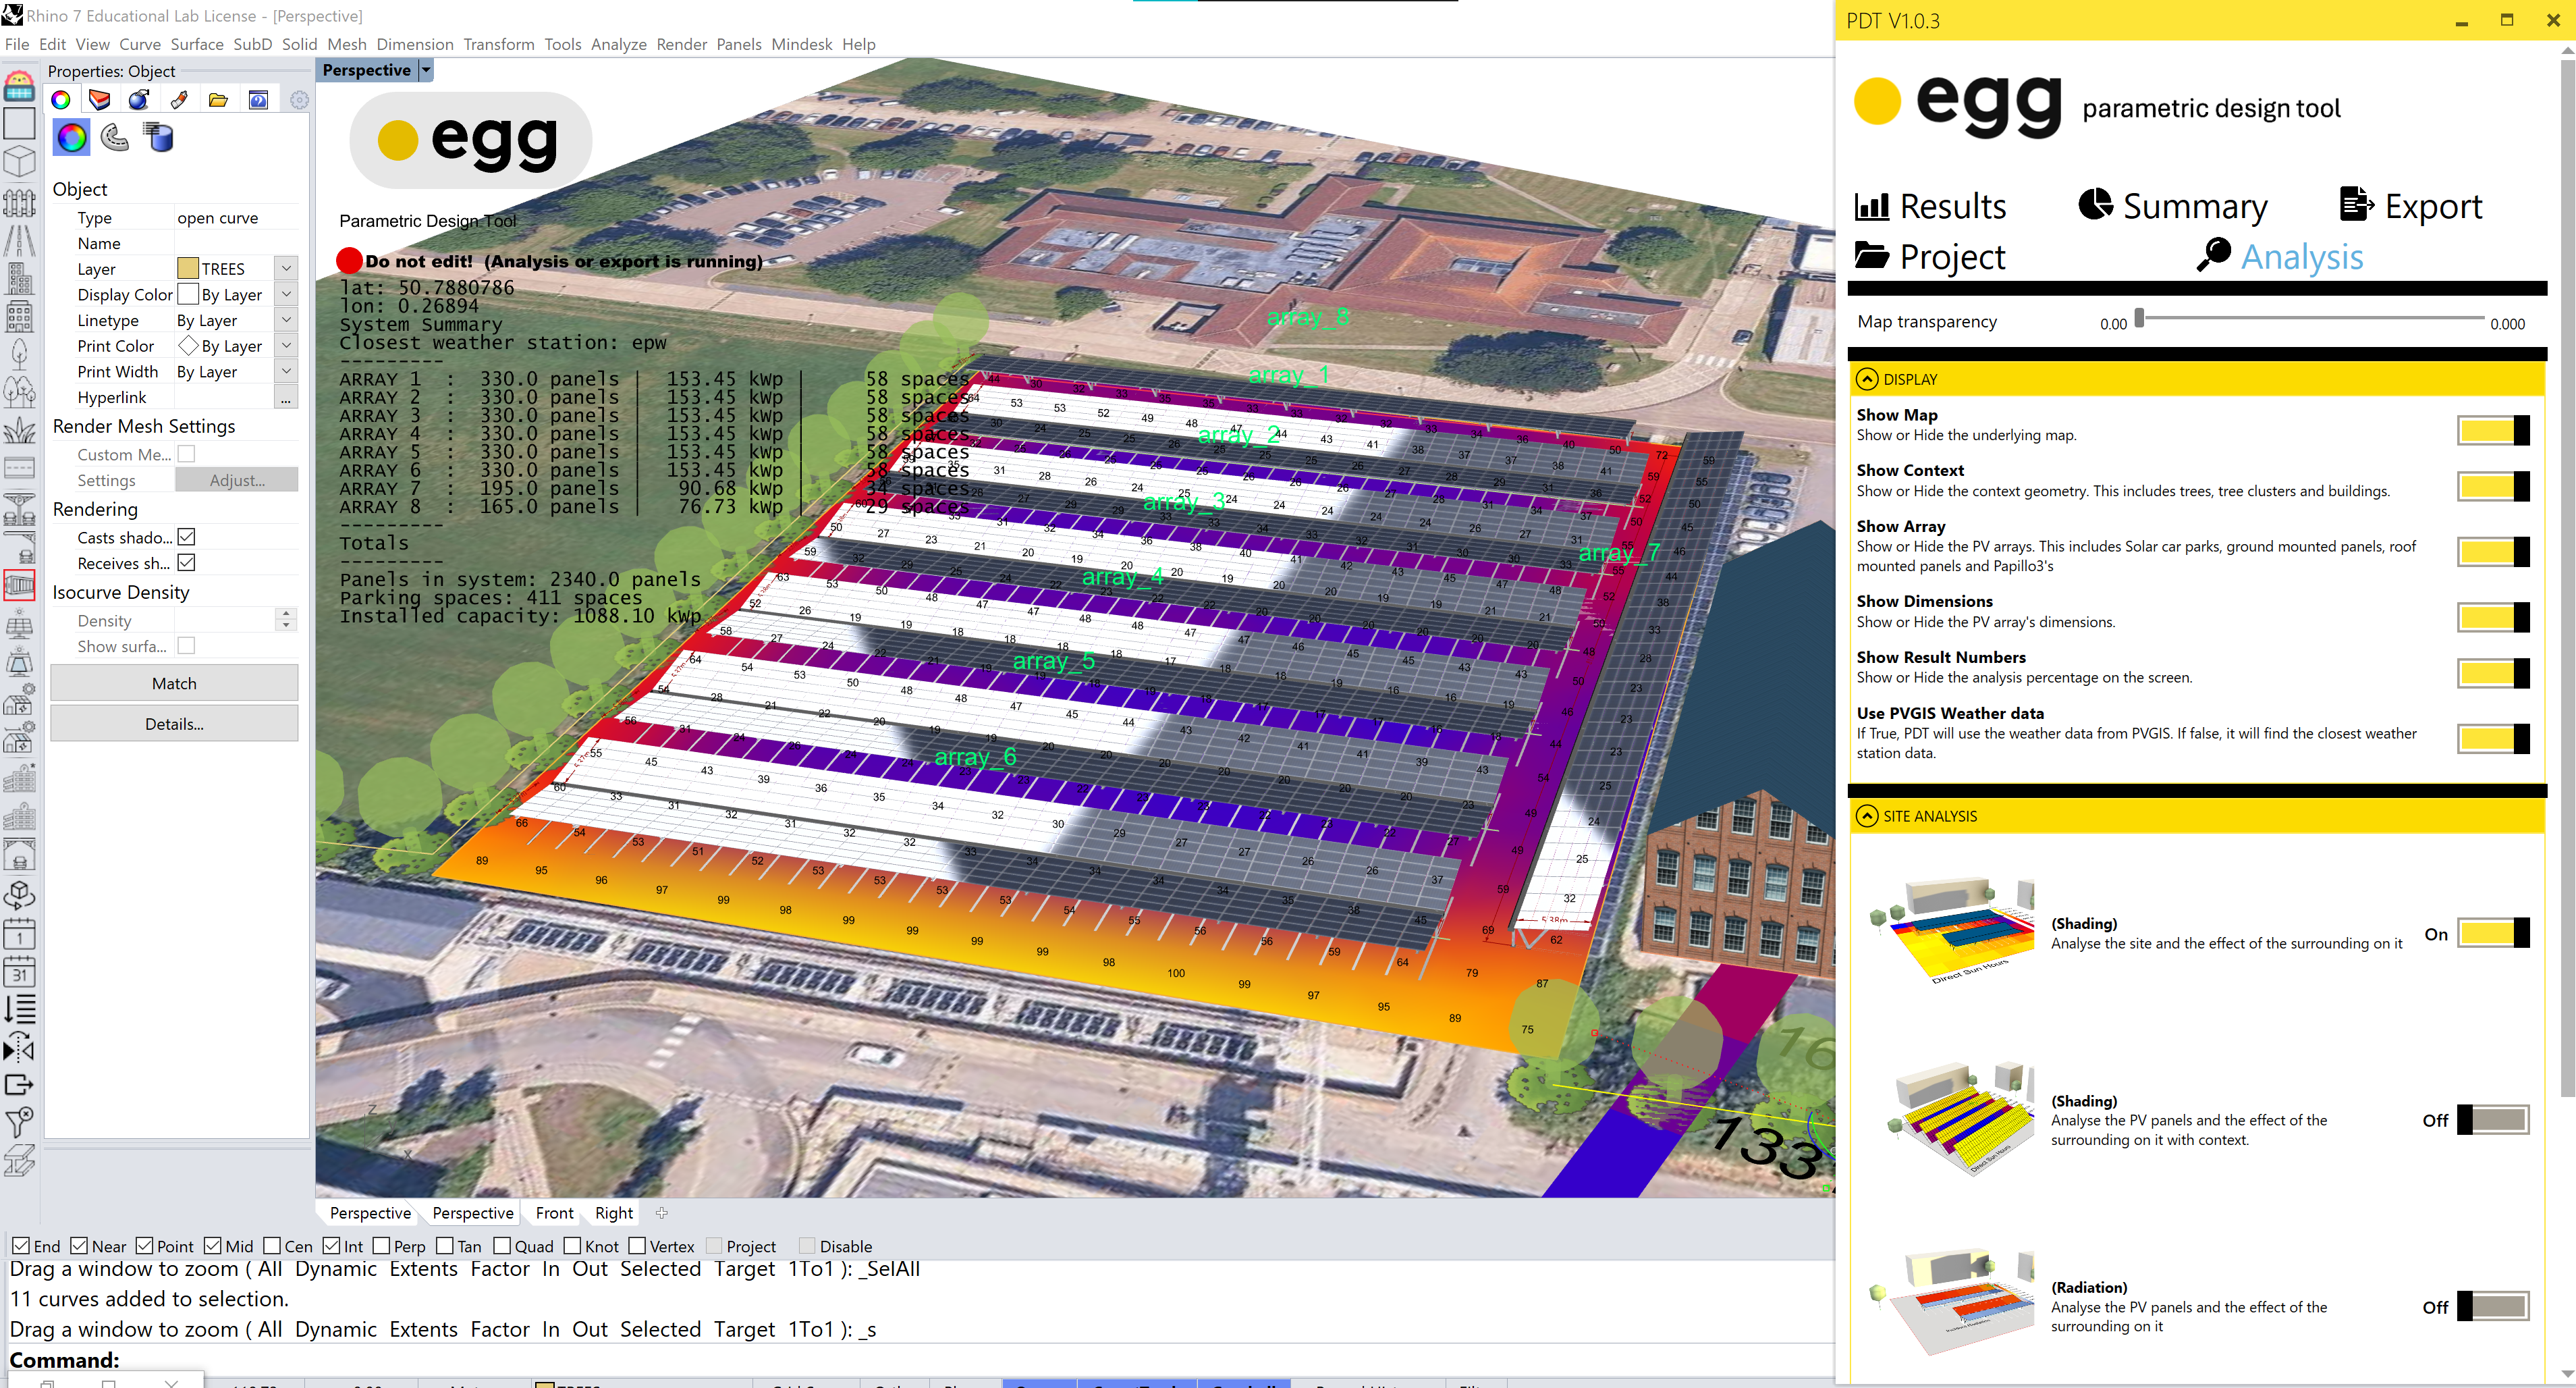This screenshot has height=1388, width=2576.
Task: Open the Perspective viewport title dropdown arrow
Action: tap(426, 70)
